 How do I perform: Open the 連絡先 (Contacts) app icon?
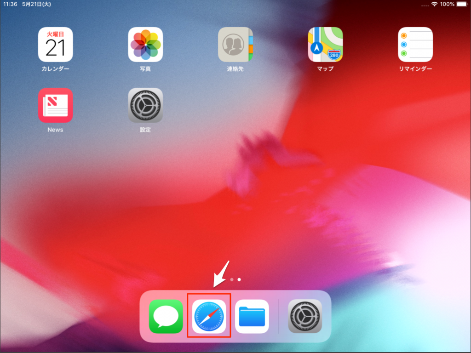(235, 45)
